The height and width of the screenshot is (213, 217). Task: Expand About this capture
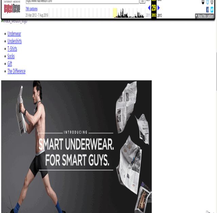204,16
